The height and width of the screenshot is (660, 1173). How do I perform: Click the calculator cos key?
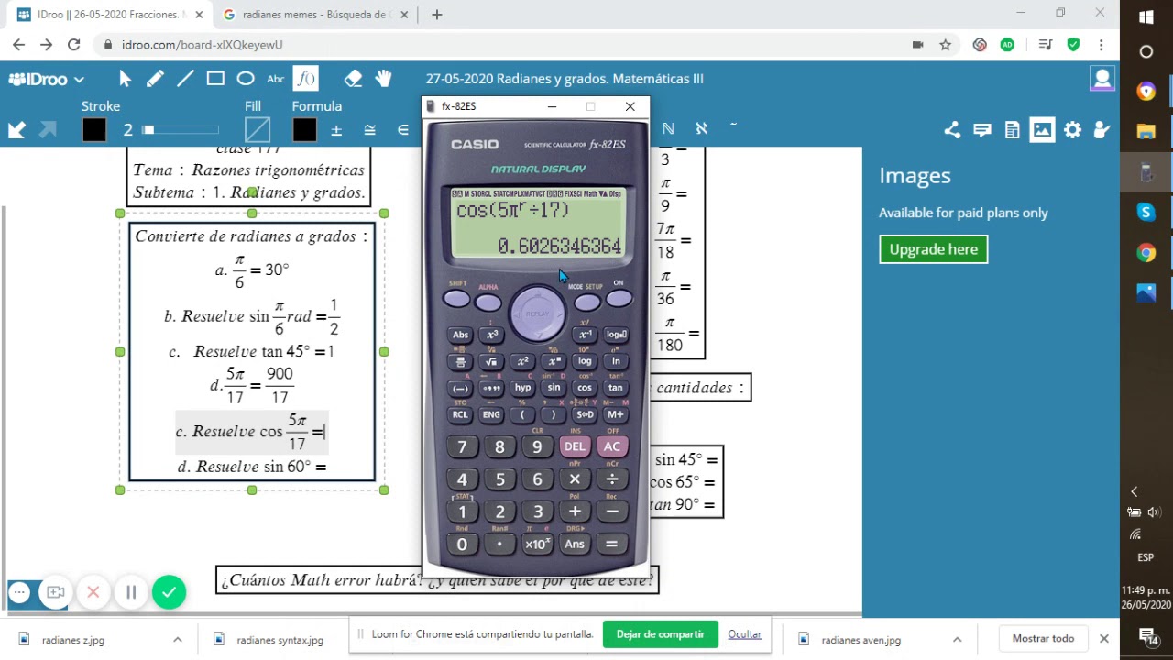[x=585, y=388]
